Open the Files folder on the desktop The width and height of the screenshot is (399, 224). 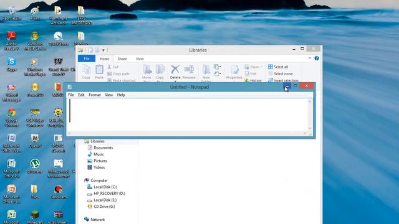[35, 192]
